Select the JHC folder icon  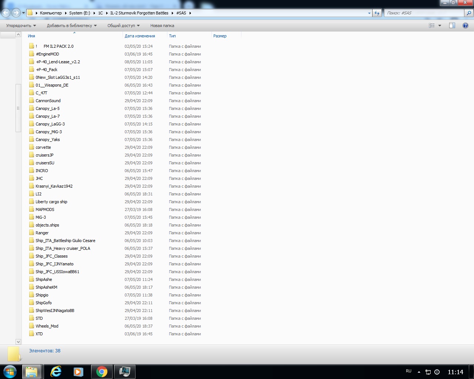[x=31, y=178]
